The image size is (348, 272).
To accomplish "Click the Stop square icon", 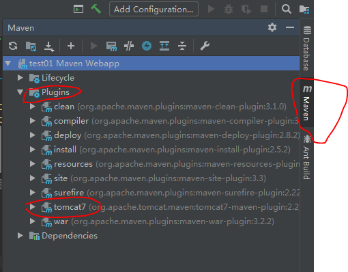I will 264,9.
